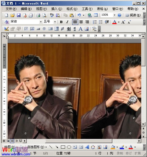The height and width of the screenshot is (157, 147).
Task: Expand the 100% zoom dropdown
Action: tap(114, 15)
